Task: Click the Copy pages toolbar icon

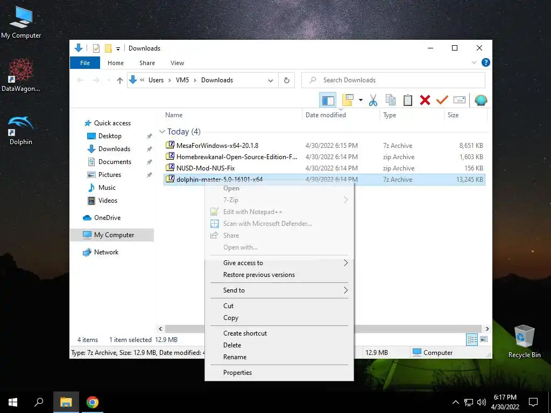Action: point(391,101)
